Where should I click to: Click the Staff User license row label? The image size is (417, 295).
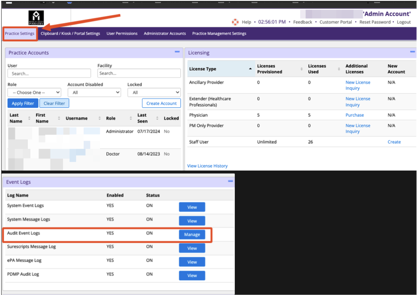coord(199,142)
